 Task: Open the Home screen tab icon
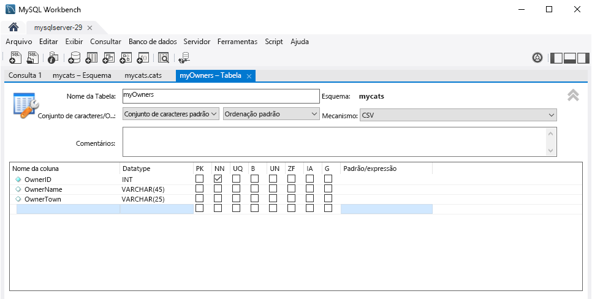pyautogui.click(x=13, y=27)
